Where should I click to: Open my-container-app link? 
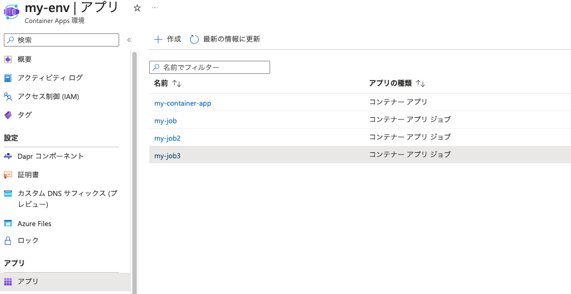click(183, 103)
